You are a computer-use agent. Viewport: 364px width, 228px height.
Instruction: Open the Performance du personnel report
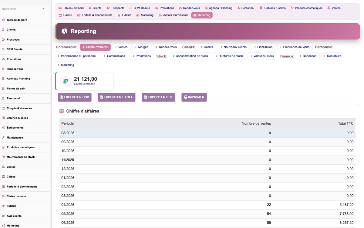(77, 56)
